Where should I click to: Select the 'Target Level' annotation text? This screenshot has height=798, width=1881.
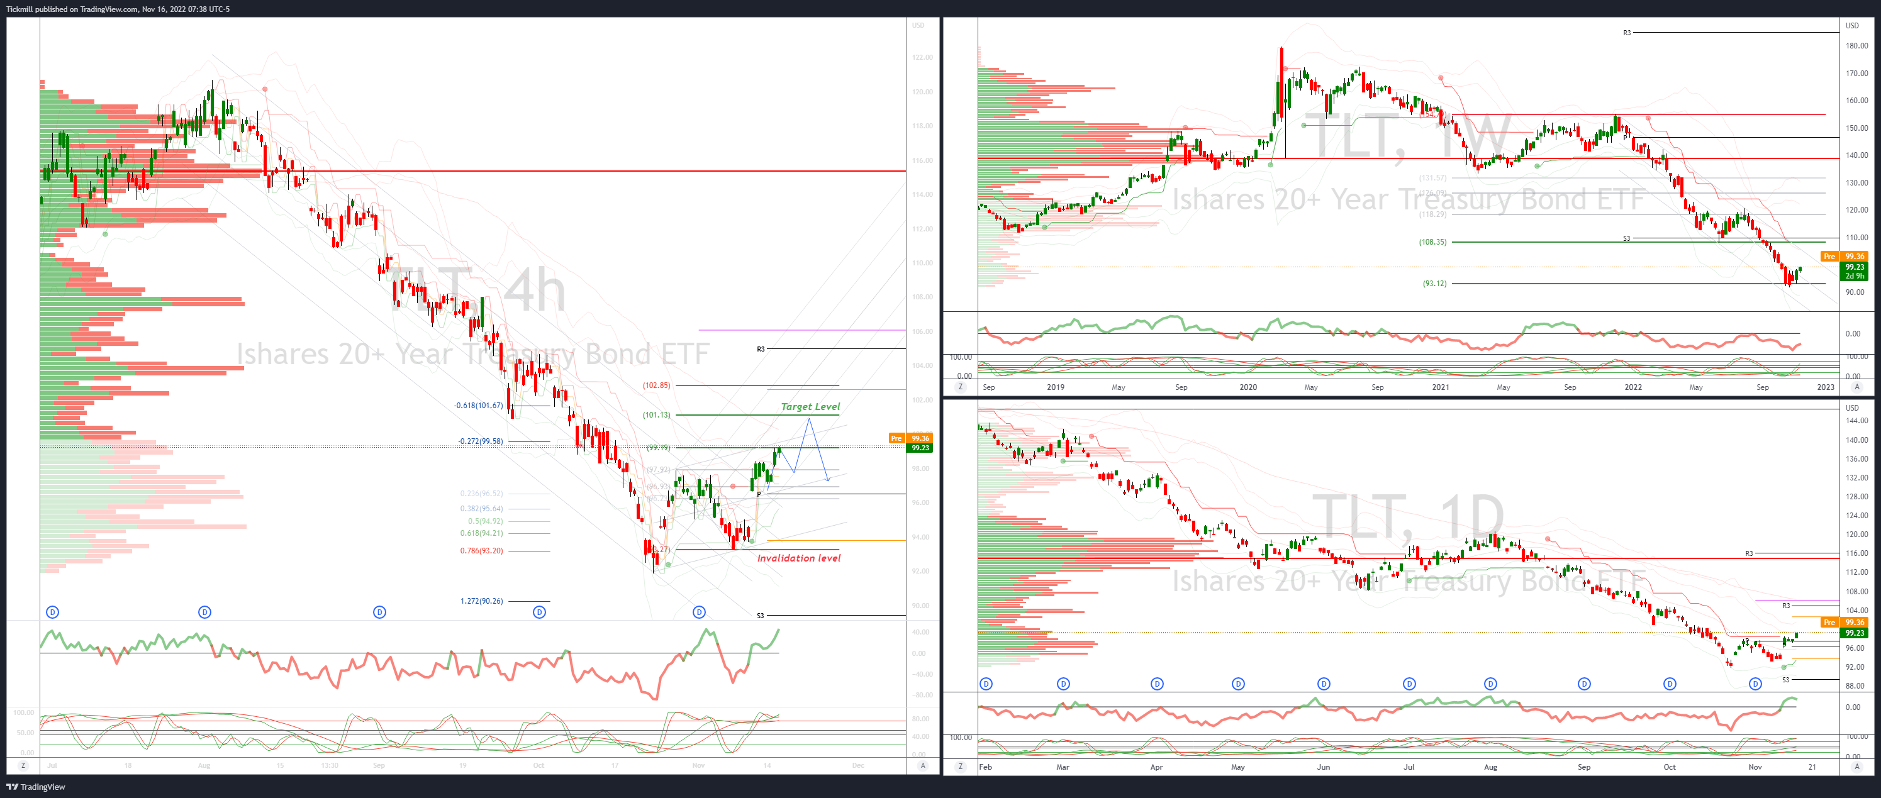coord(810,407)
